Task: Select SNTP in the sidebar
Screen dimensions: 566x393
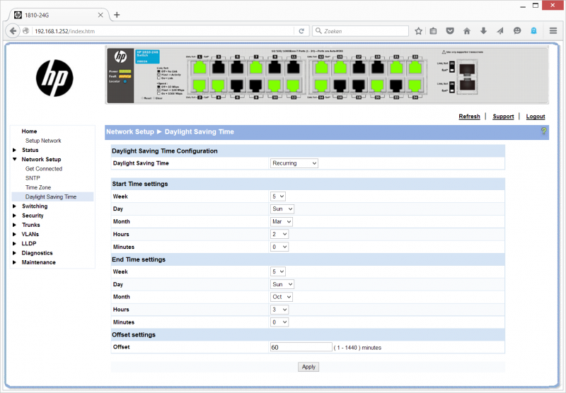Action: coord(33,178)
